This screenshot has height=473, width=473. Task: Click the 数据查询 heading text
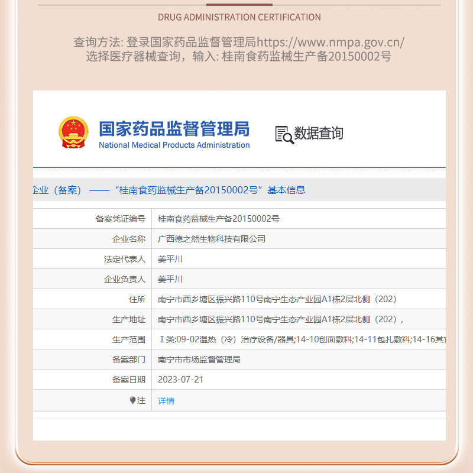319,133
